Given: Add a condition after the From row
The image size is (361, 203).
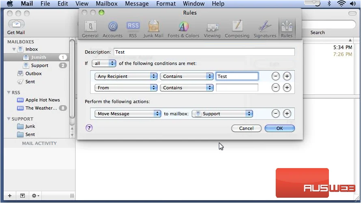Looking at the screenshot, I should pos(287,87).
